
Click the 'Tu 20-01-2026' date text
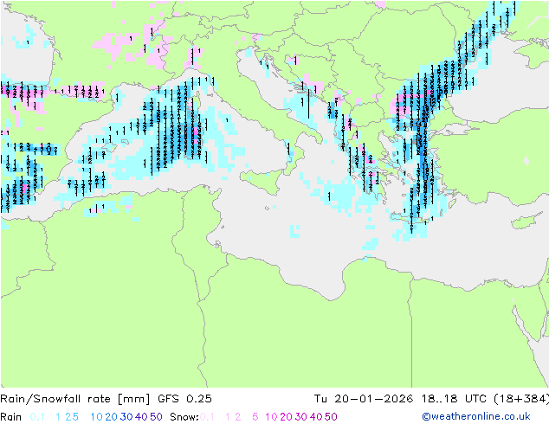(x=364, y=399)
